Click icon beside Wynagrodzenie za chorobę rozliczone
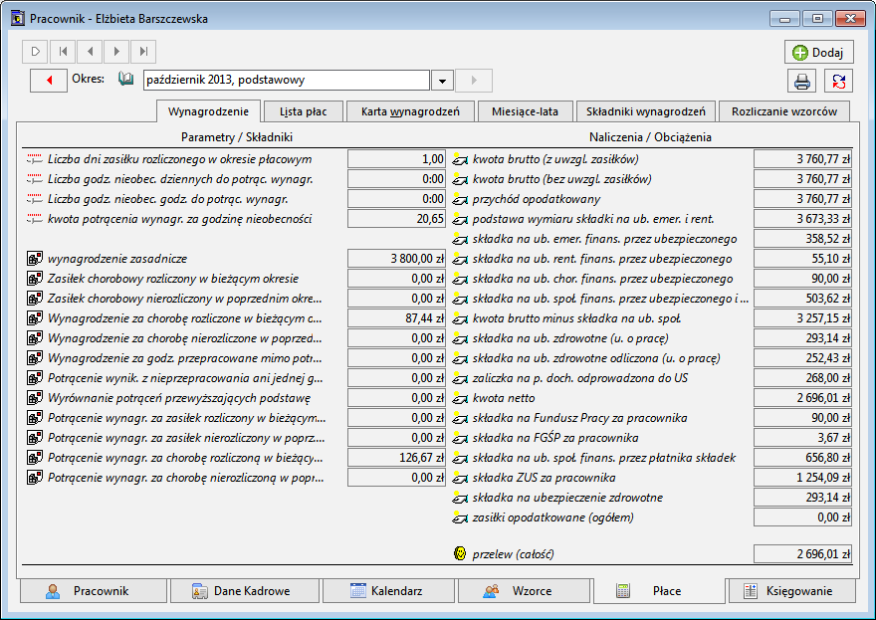Image resolution: width=876 pixels, height=620 pixels. pyautogui.click(x=35, y=318)
